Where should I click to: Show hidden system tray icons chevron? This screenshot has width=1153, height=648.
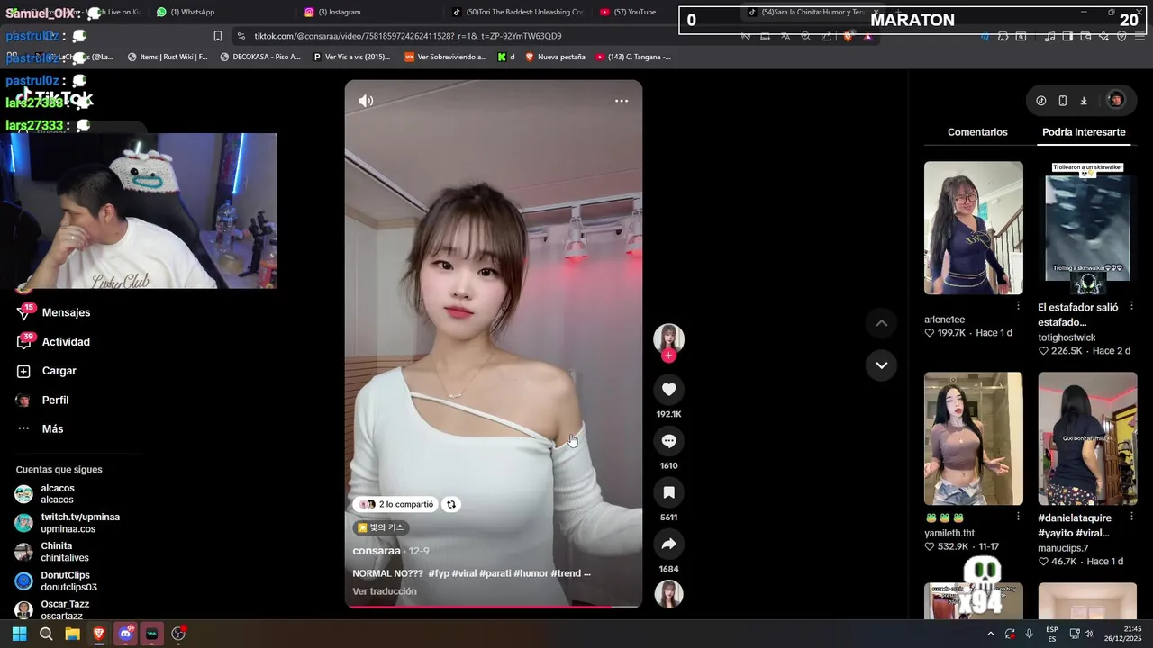[x=990, y=634]
